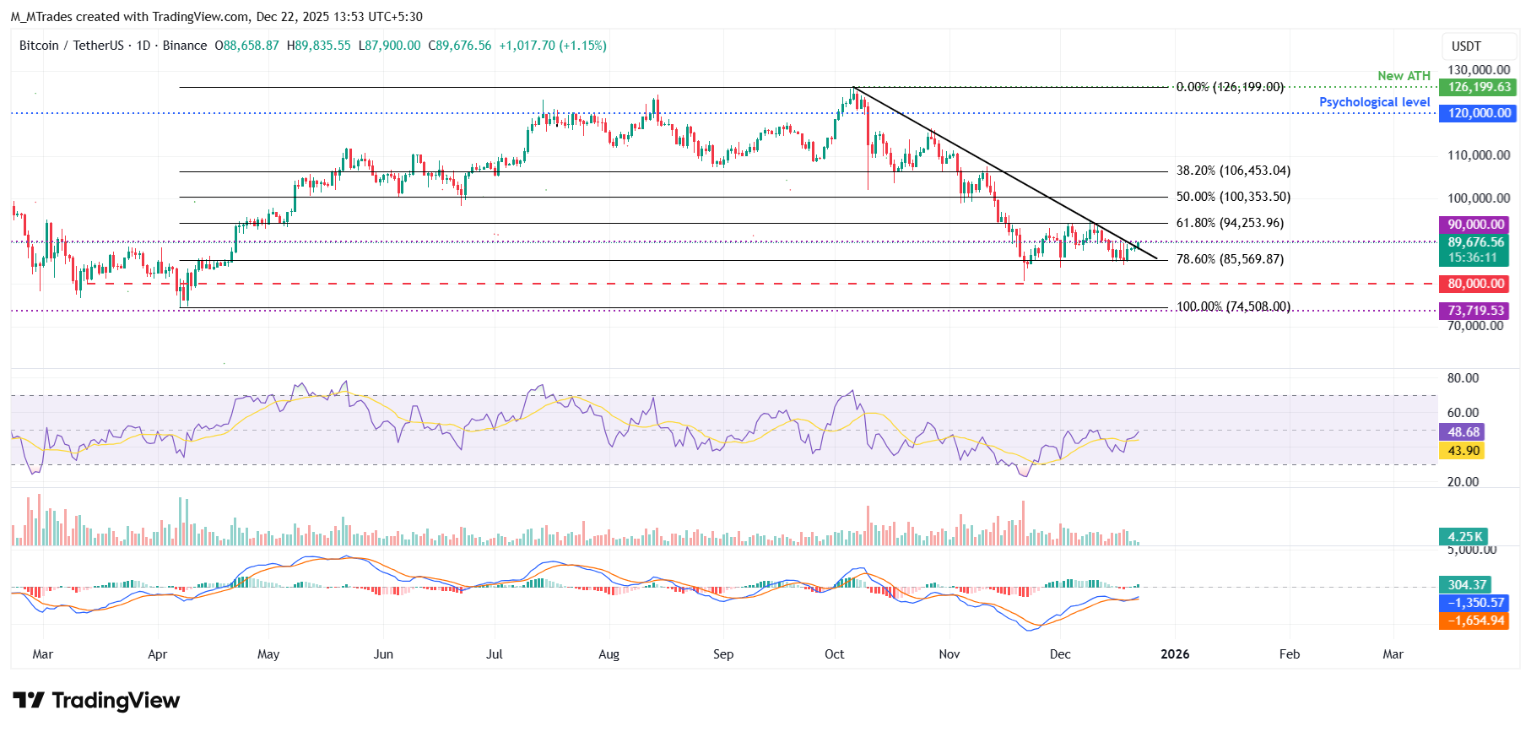Open the USDT currency selector
This screenshot has height=732, width=1531.
pos(1465,46)
